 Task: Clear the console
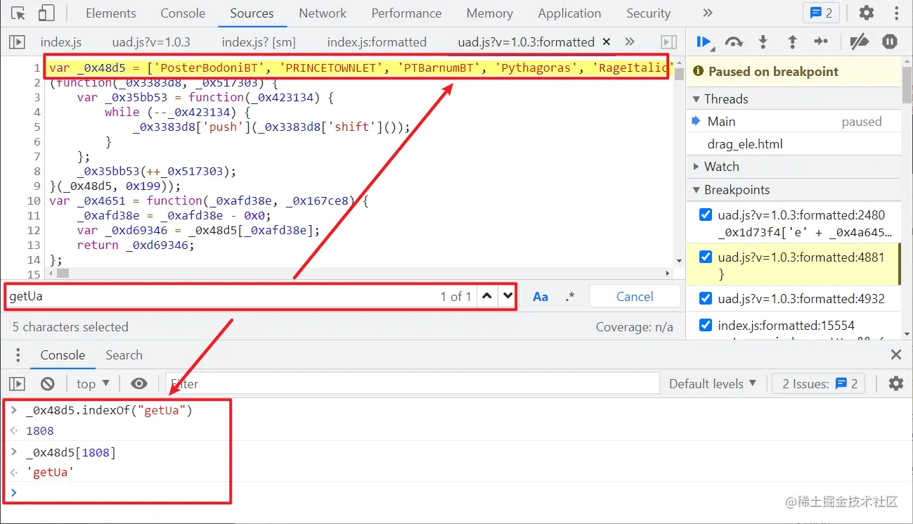coord(47,383)
